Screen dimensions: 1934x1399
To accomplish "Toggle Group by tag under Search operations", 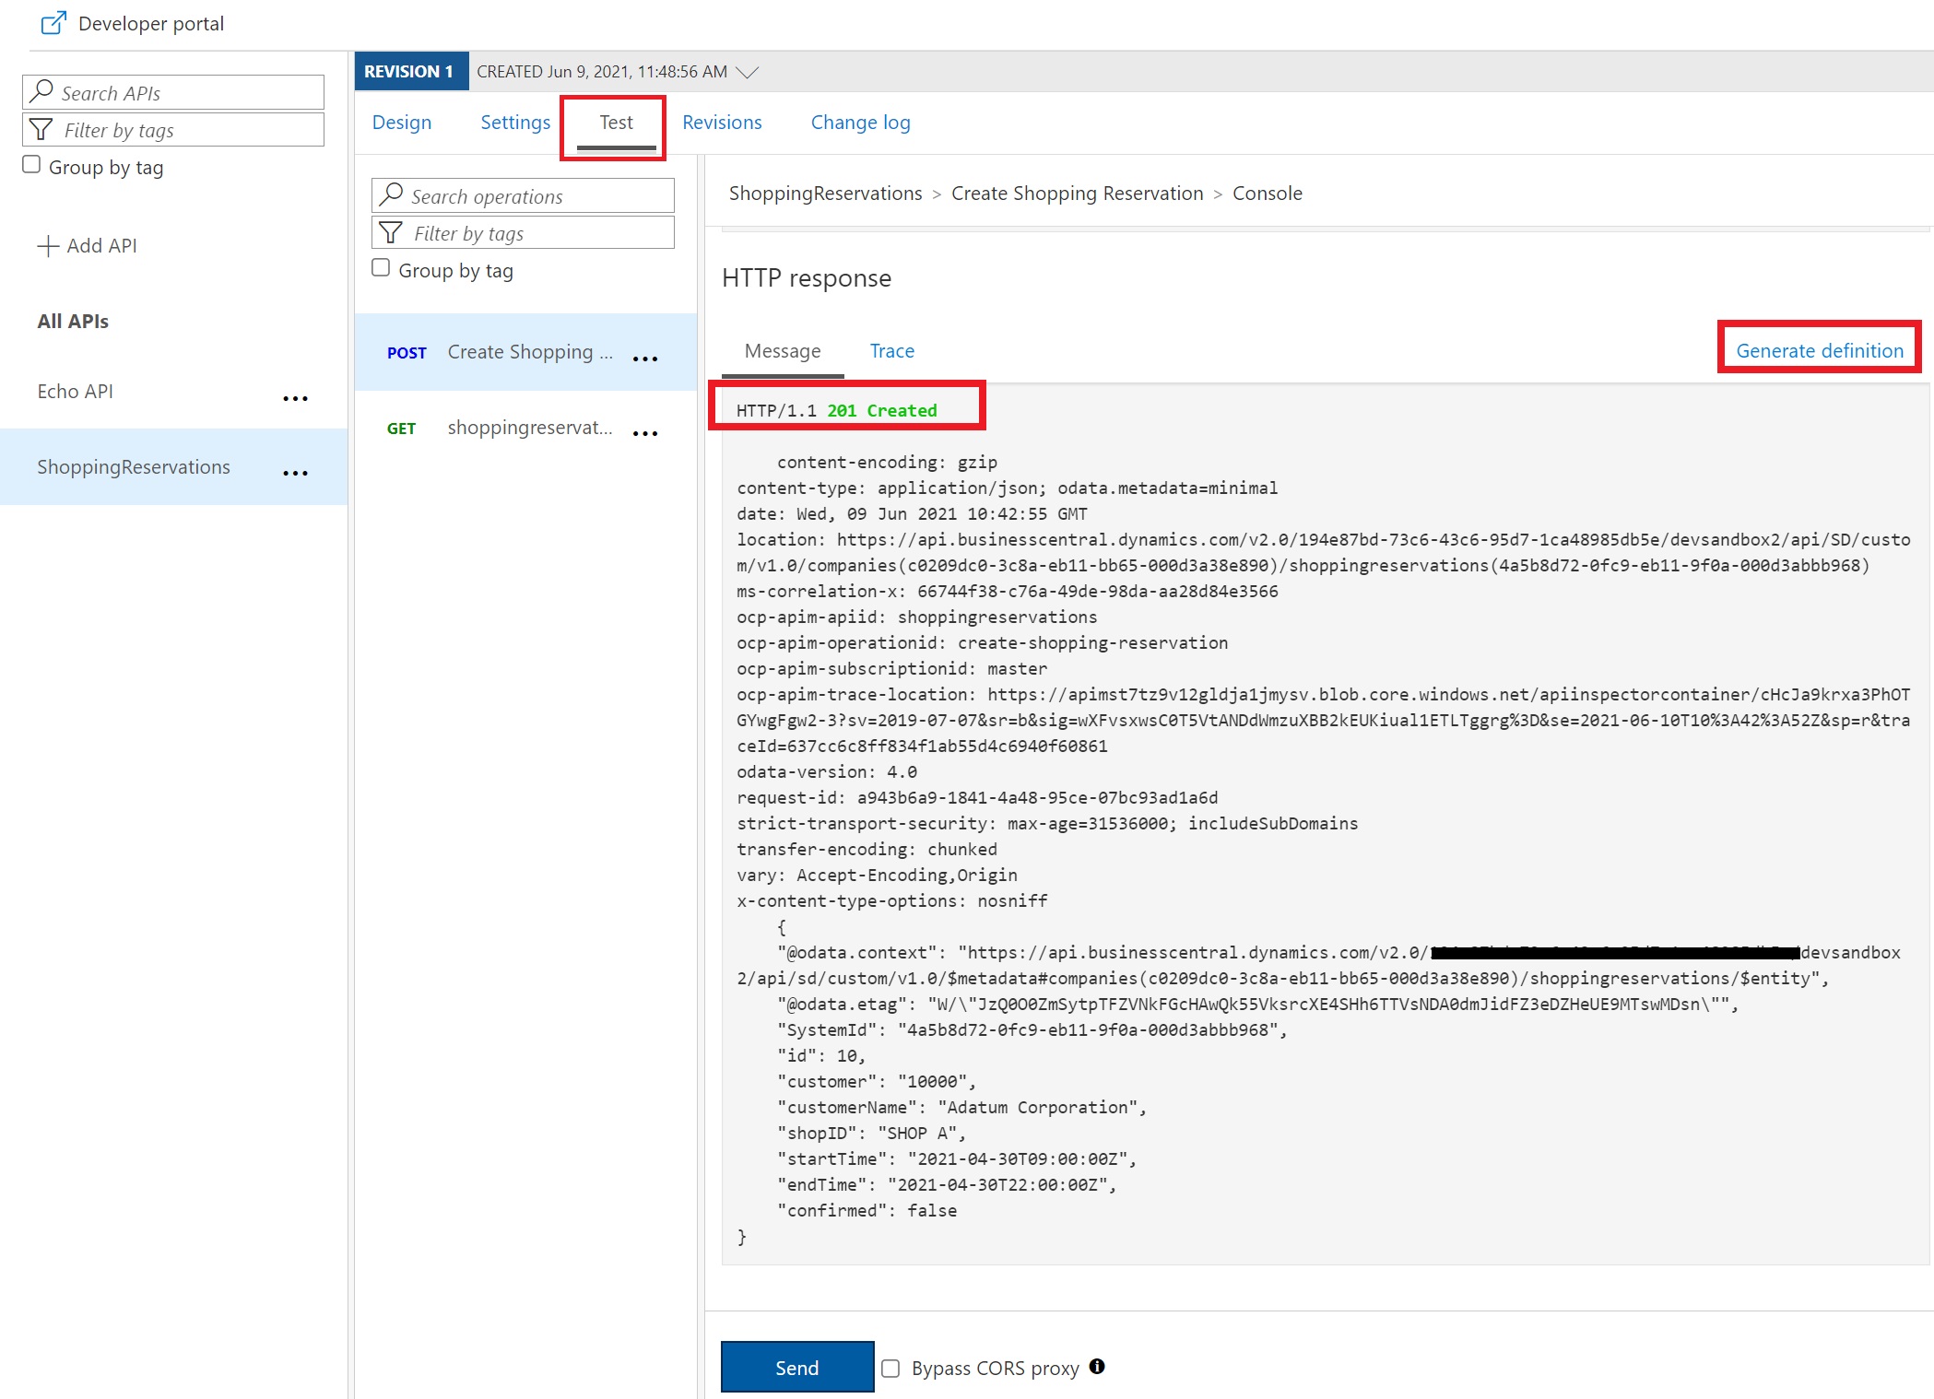I will pyautogui.click(x=381, y=268).
